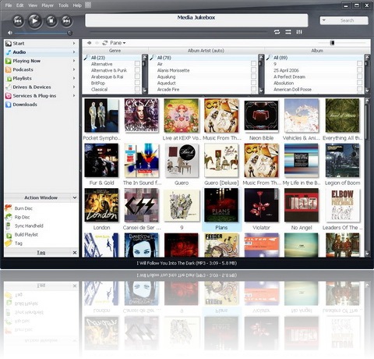Image resolution: width=374 pixels, height=359 pixels.
Task: Check the Aqualung artist checkbox
Action: (x=253, y=76)
